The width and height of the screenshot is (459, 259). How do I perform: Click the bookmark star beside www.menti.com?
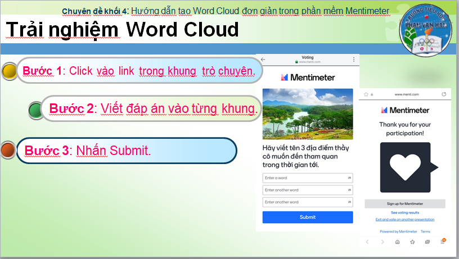(366, 94)
